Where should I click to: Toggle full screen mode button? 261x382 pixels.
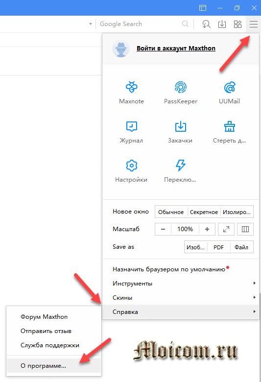click(x=226, y=229)
